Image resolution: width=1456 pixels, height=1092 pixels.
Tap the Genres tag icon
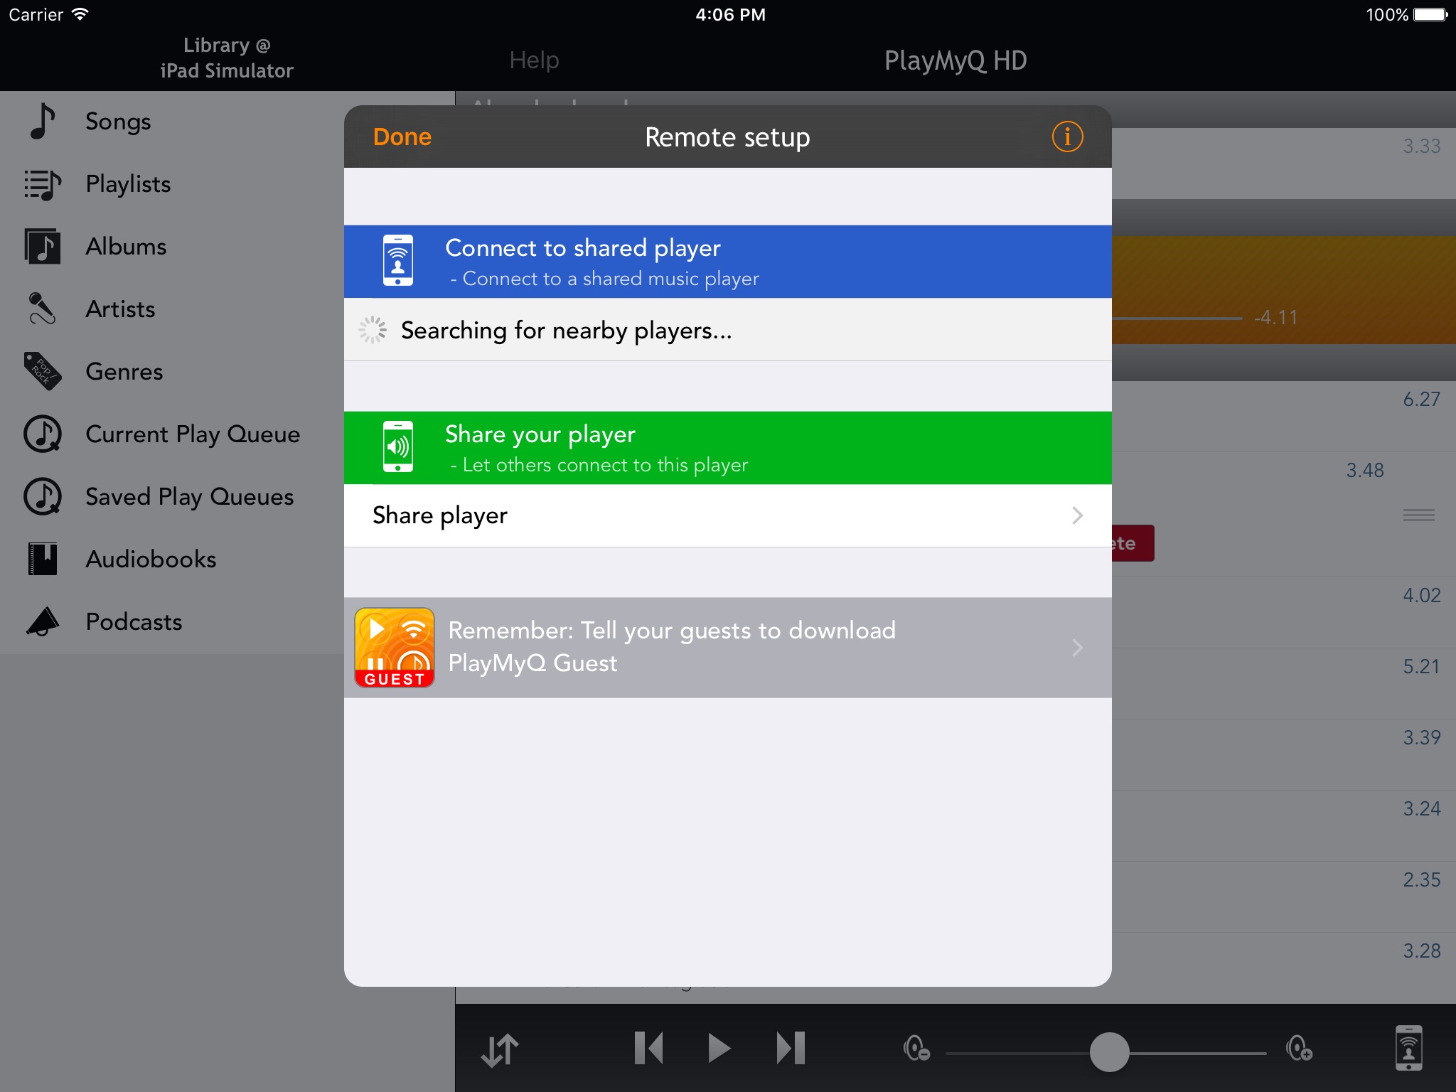click(43, 372)
